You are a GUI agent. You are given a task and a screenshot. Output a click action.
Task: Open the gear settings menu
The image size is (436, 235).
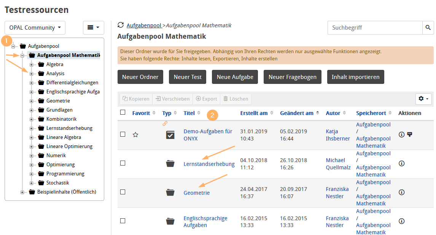point(423,99)
